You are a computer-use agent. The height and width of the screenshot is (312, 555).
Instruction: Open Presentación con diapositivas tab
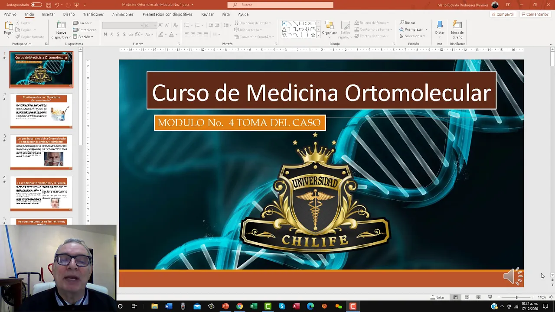point(167,14)
